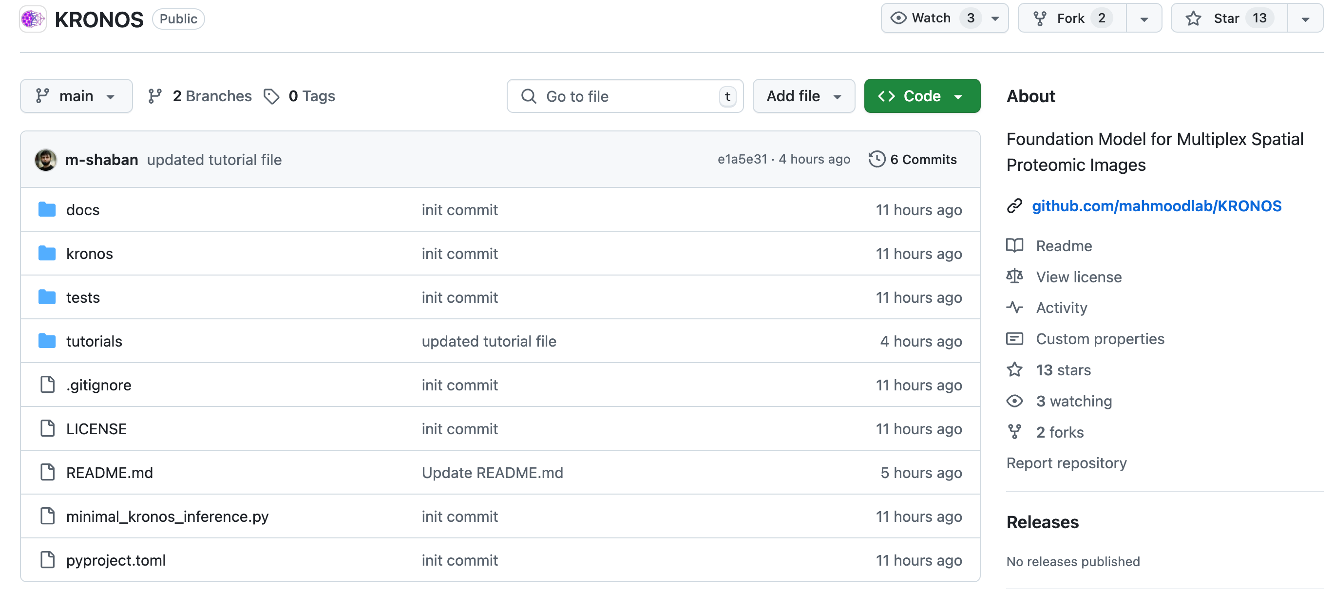This screenshot has width=1334, height=589.
Task: Open the Star lists dropdown arrow
Action: pyautogui.click(x=1305, y=19)
